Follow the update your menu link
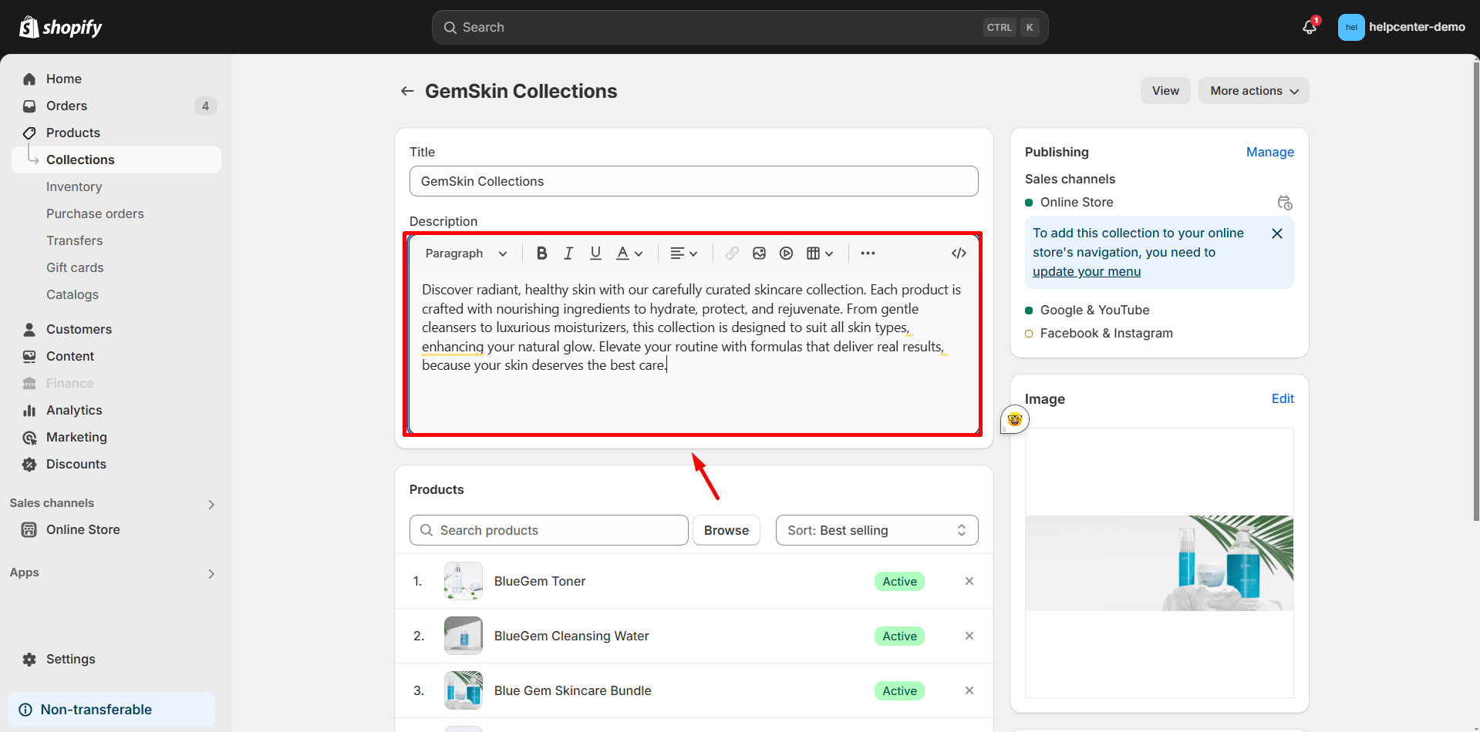 pyautogui.click(x=1086, y=271)
